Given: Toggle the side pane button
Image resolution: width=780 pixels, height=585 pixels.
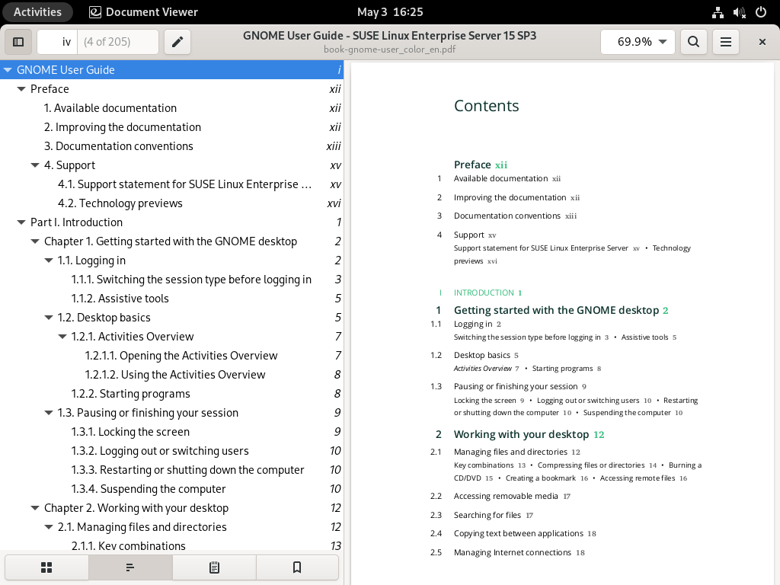Looking at the screenshot, I should coord(19,42).
